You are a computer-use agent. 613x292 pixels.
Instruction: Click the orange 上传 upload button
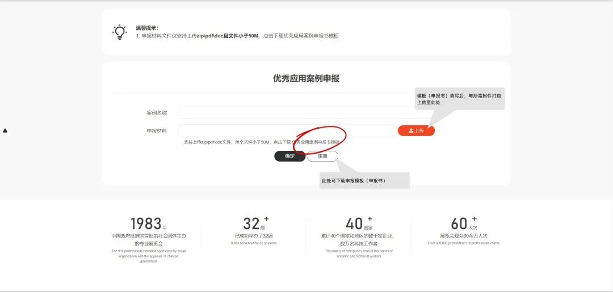pyautogui.click(x=416, y=130)
